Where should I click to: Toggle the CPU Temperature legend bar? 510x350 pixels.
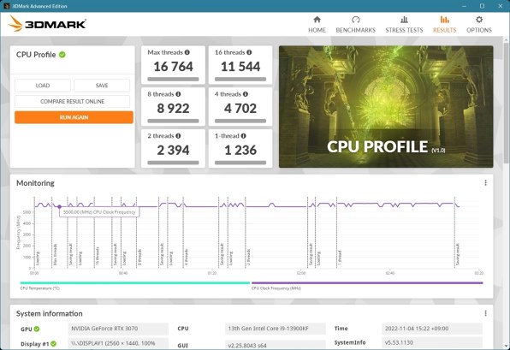[135, 283]
